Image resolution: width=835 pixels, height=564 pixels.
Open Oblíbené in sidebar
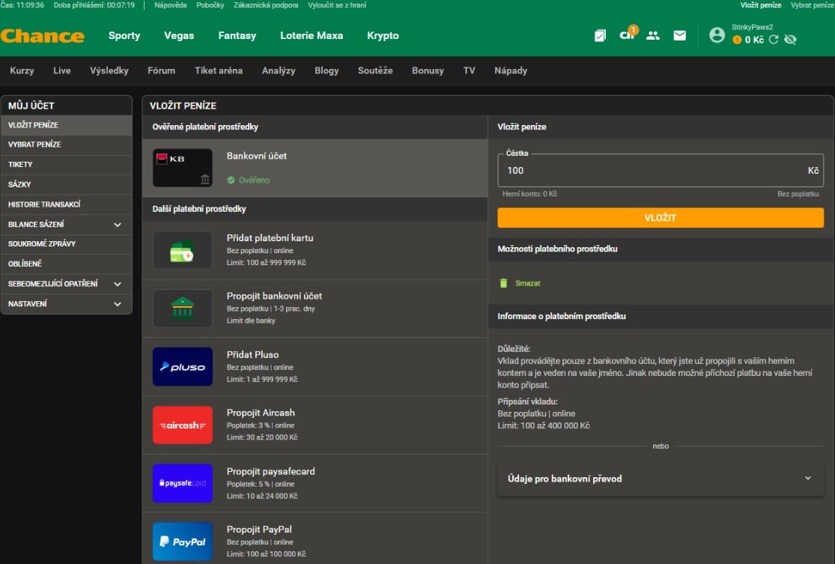[67, 264]
